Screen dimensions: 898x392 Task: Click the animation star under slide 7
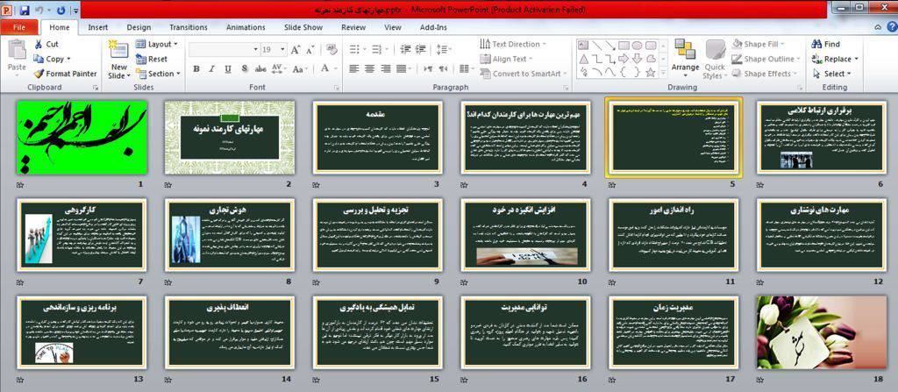[x=21, y=282]
